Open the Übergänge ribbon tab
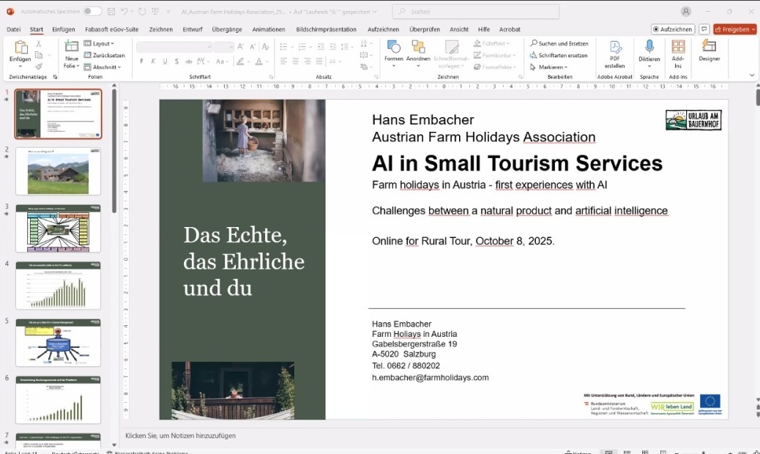This screenshot has width=760, height=454. coord(226,29)
